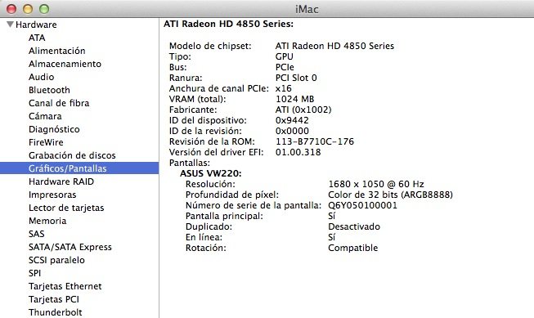
Task: Choose Canal de fibra entry
Action: (59, 103)
